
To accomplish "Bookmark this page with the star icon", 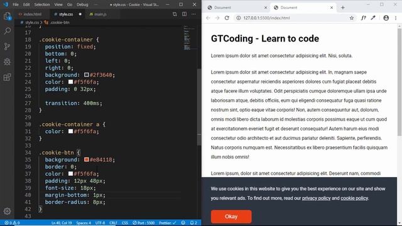I will tap(352, 18).
